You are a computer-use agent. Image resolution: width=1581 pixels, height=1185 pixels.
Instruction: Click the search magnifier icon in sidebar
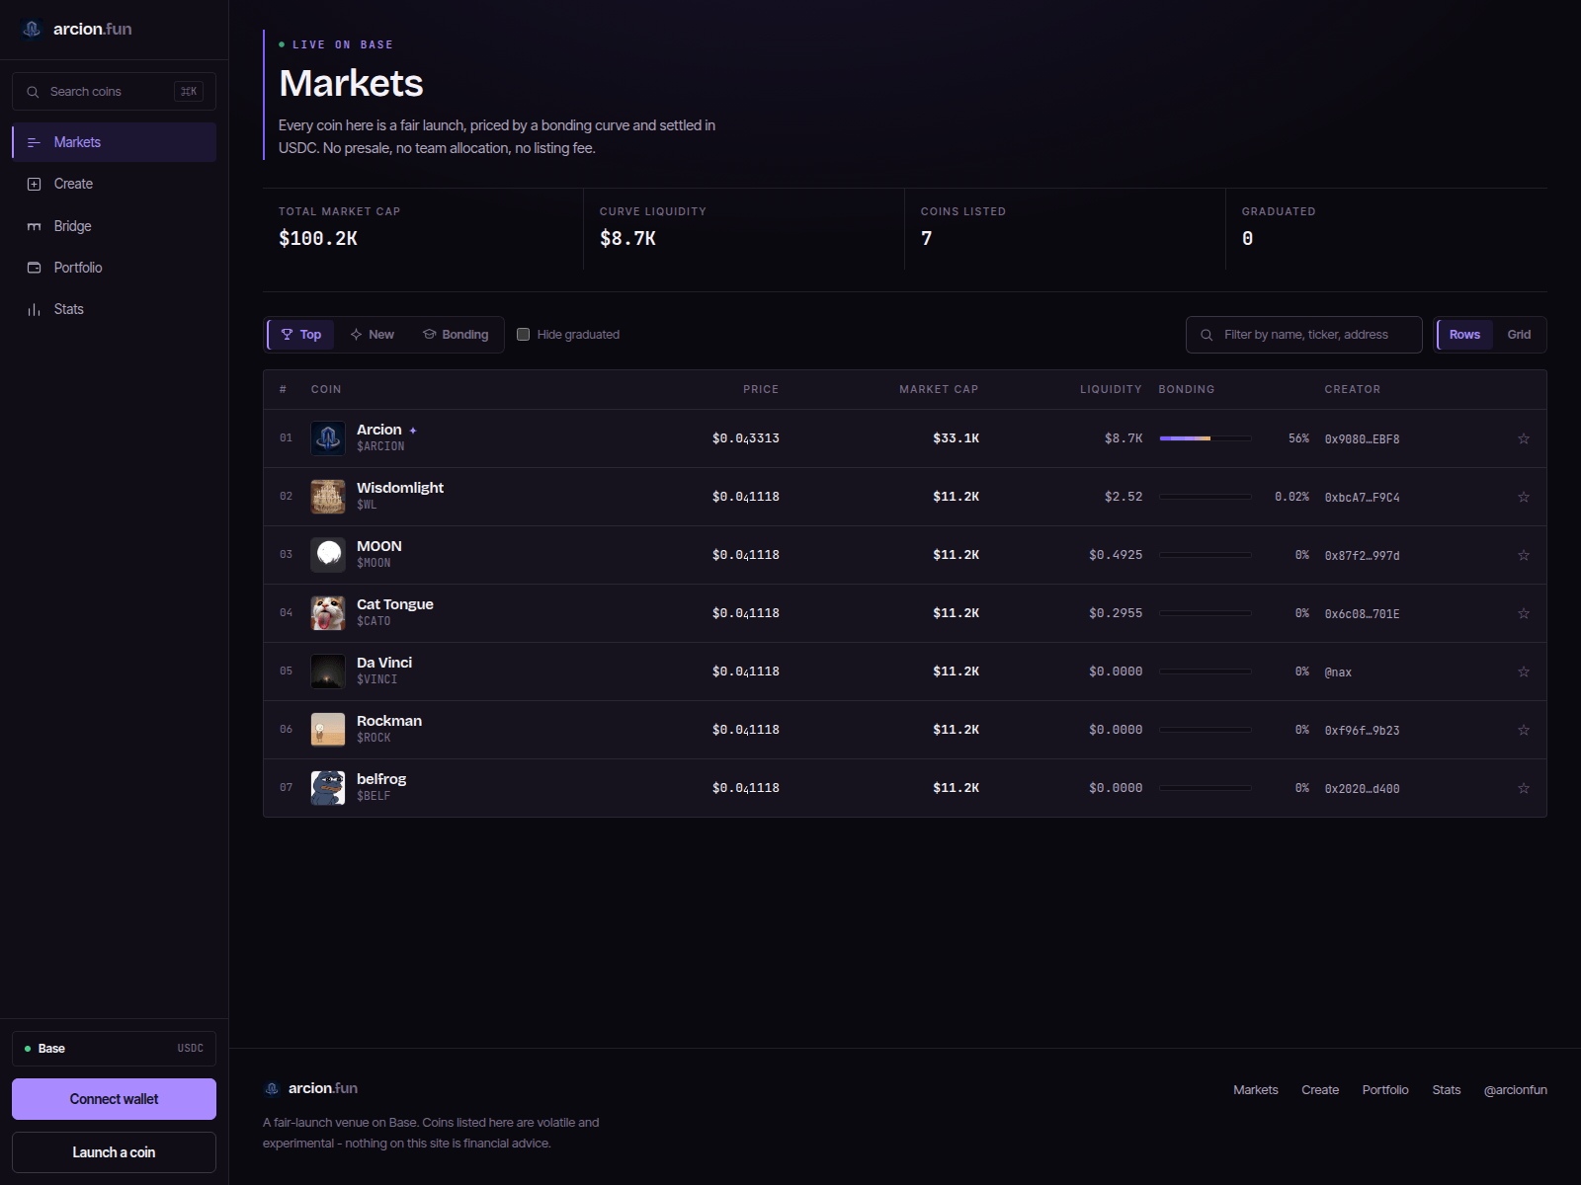click(33, 92)
